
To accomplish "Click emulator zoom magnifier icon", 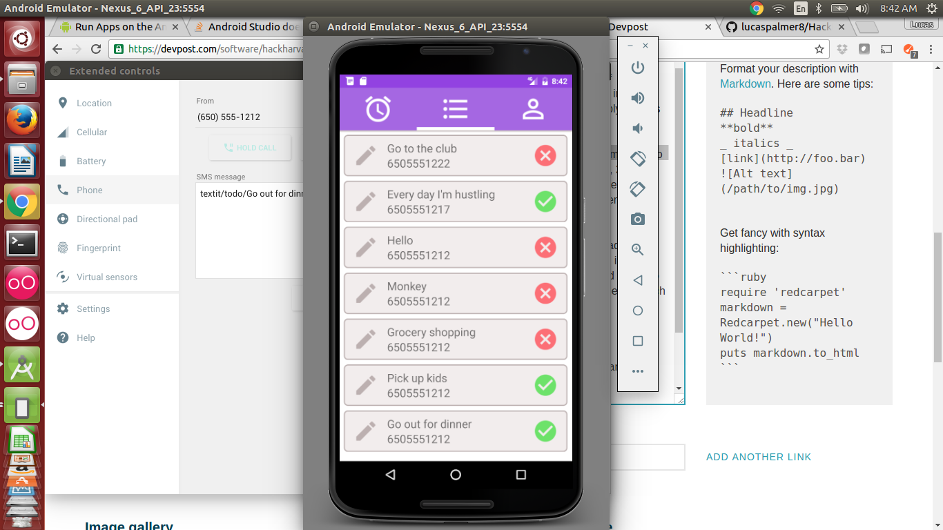I will [x=638, y=250].
